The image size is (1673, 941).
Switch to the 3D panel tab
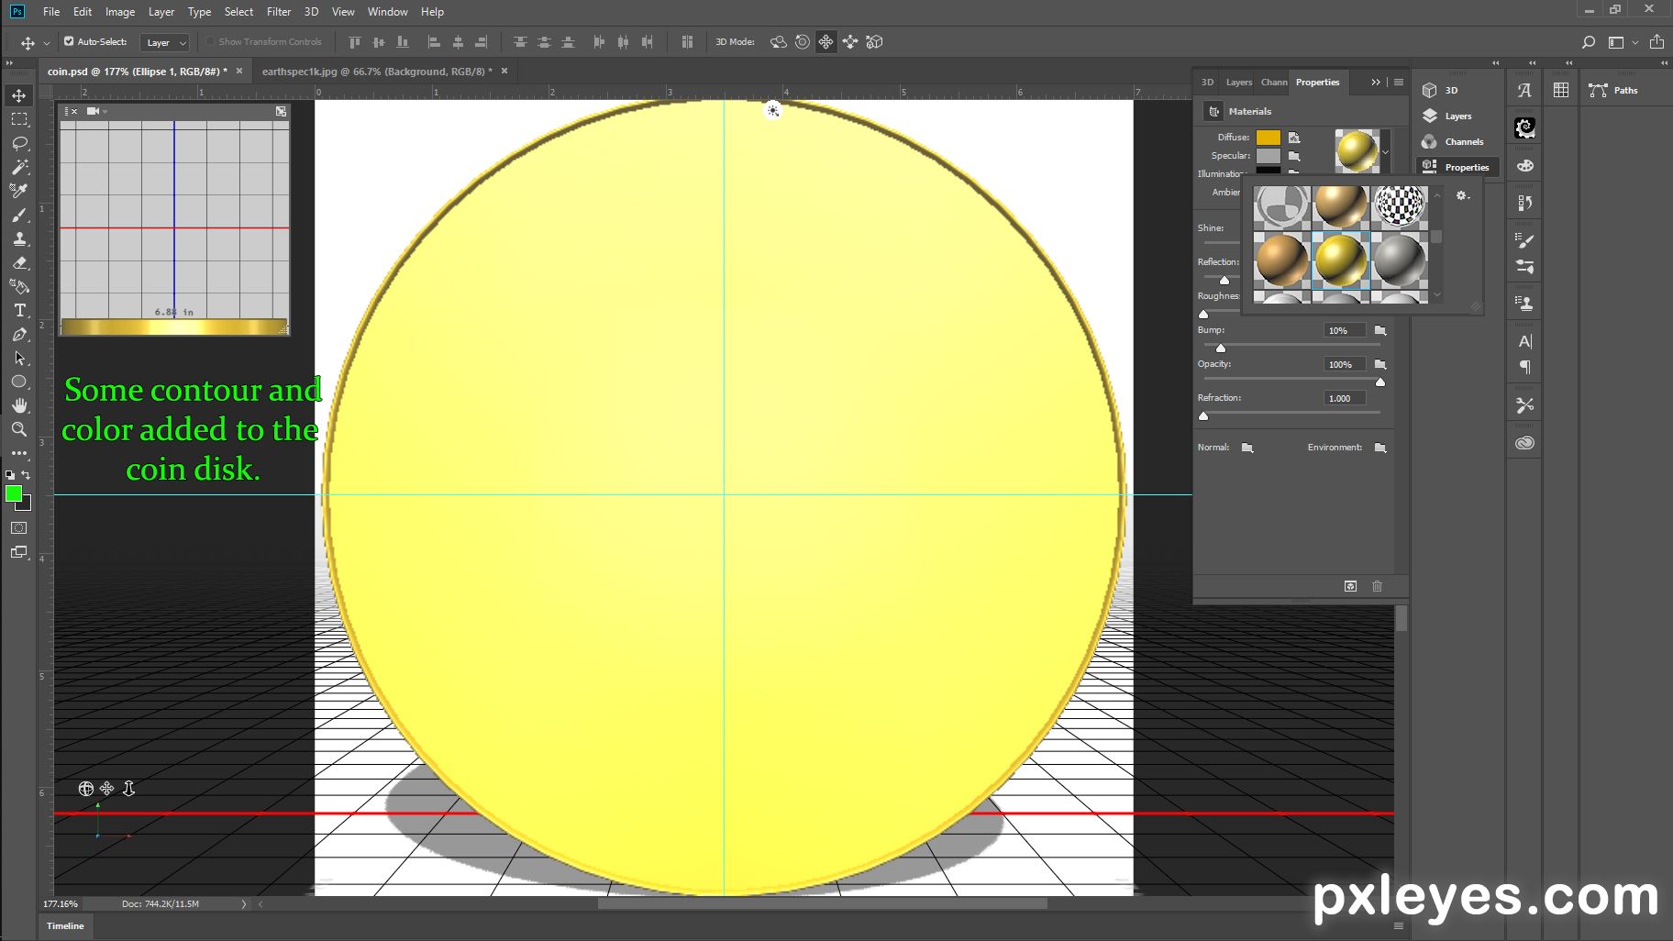[1207, 83]
